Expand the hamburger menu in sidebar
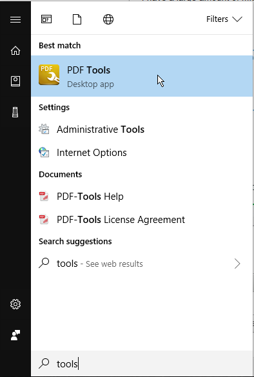Screen dimensions: 254x377 tap(15, 19)
